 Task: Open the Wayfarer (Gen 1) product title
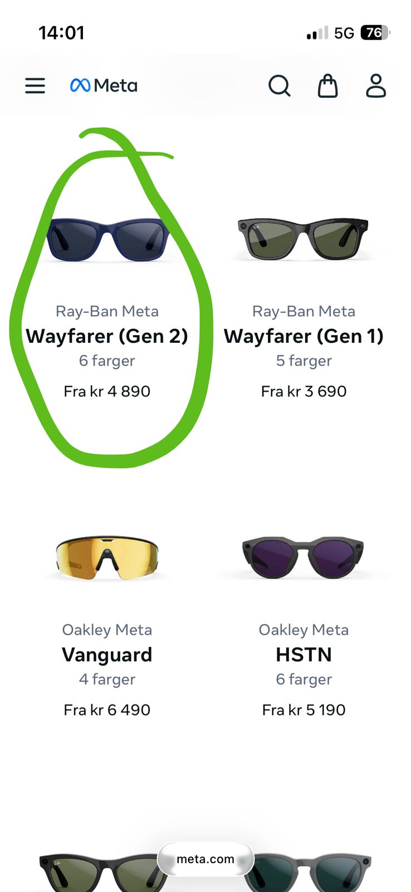(x=304, y=336)
